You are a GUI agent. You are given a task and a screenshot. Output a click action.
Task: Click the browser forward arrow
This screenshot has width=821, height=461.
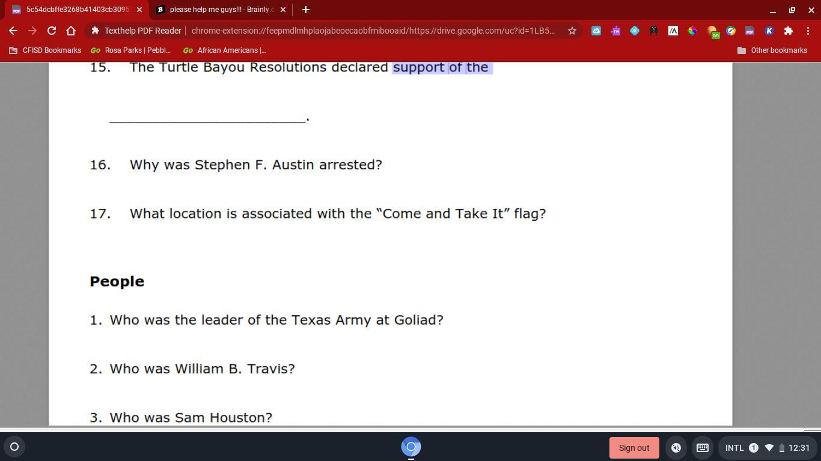(x=32, y=31)
